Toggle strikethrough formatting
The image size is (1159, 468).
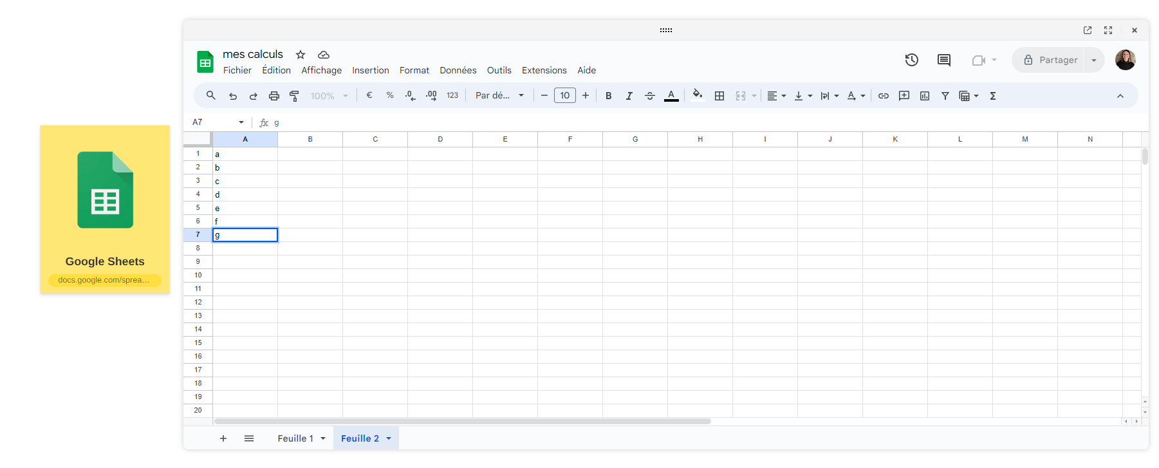tap(650, 96)
